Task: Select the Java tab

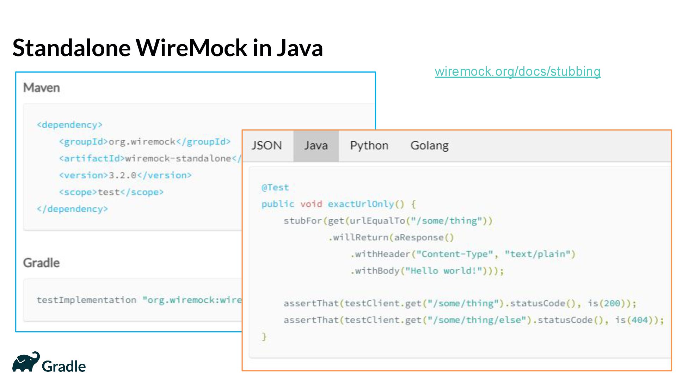Action: [316, 145]
